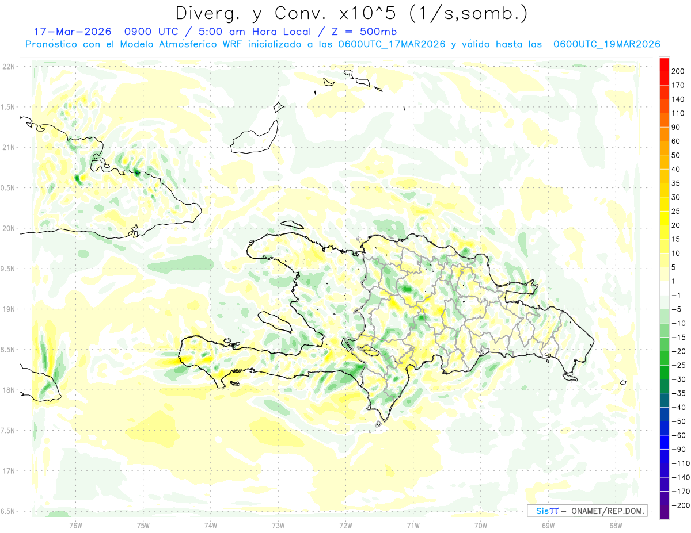The width and height of the screenshot is (691, 533).
Task: Click the '90' colorbar value
Action: (676, 128)
